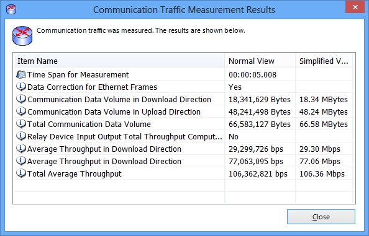369x236 pixels.
Task: Sort by the Normal View column header
Action: (260, 61)
